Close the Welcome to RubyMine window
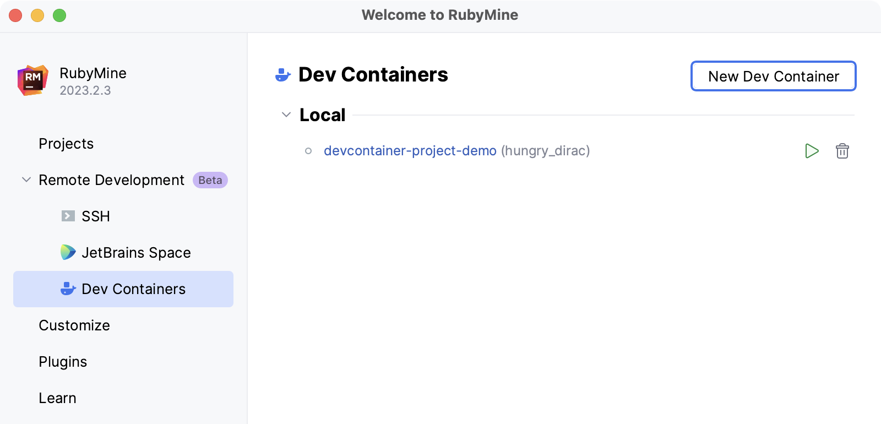The width and height of the screenshot is (881, 424). pos(15,15)
